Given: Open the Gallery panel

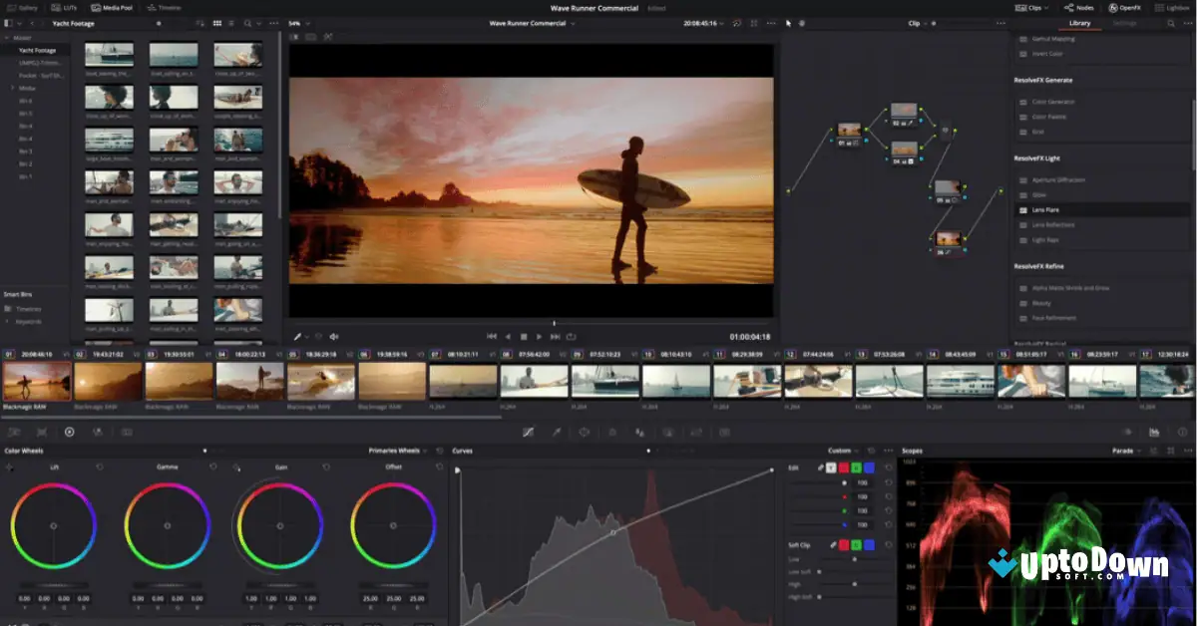Looking at the screenshot, I should 23,6.
